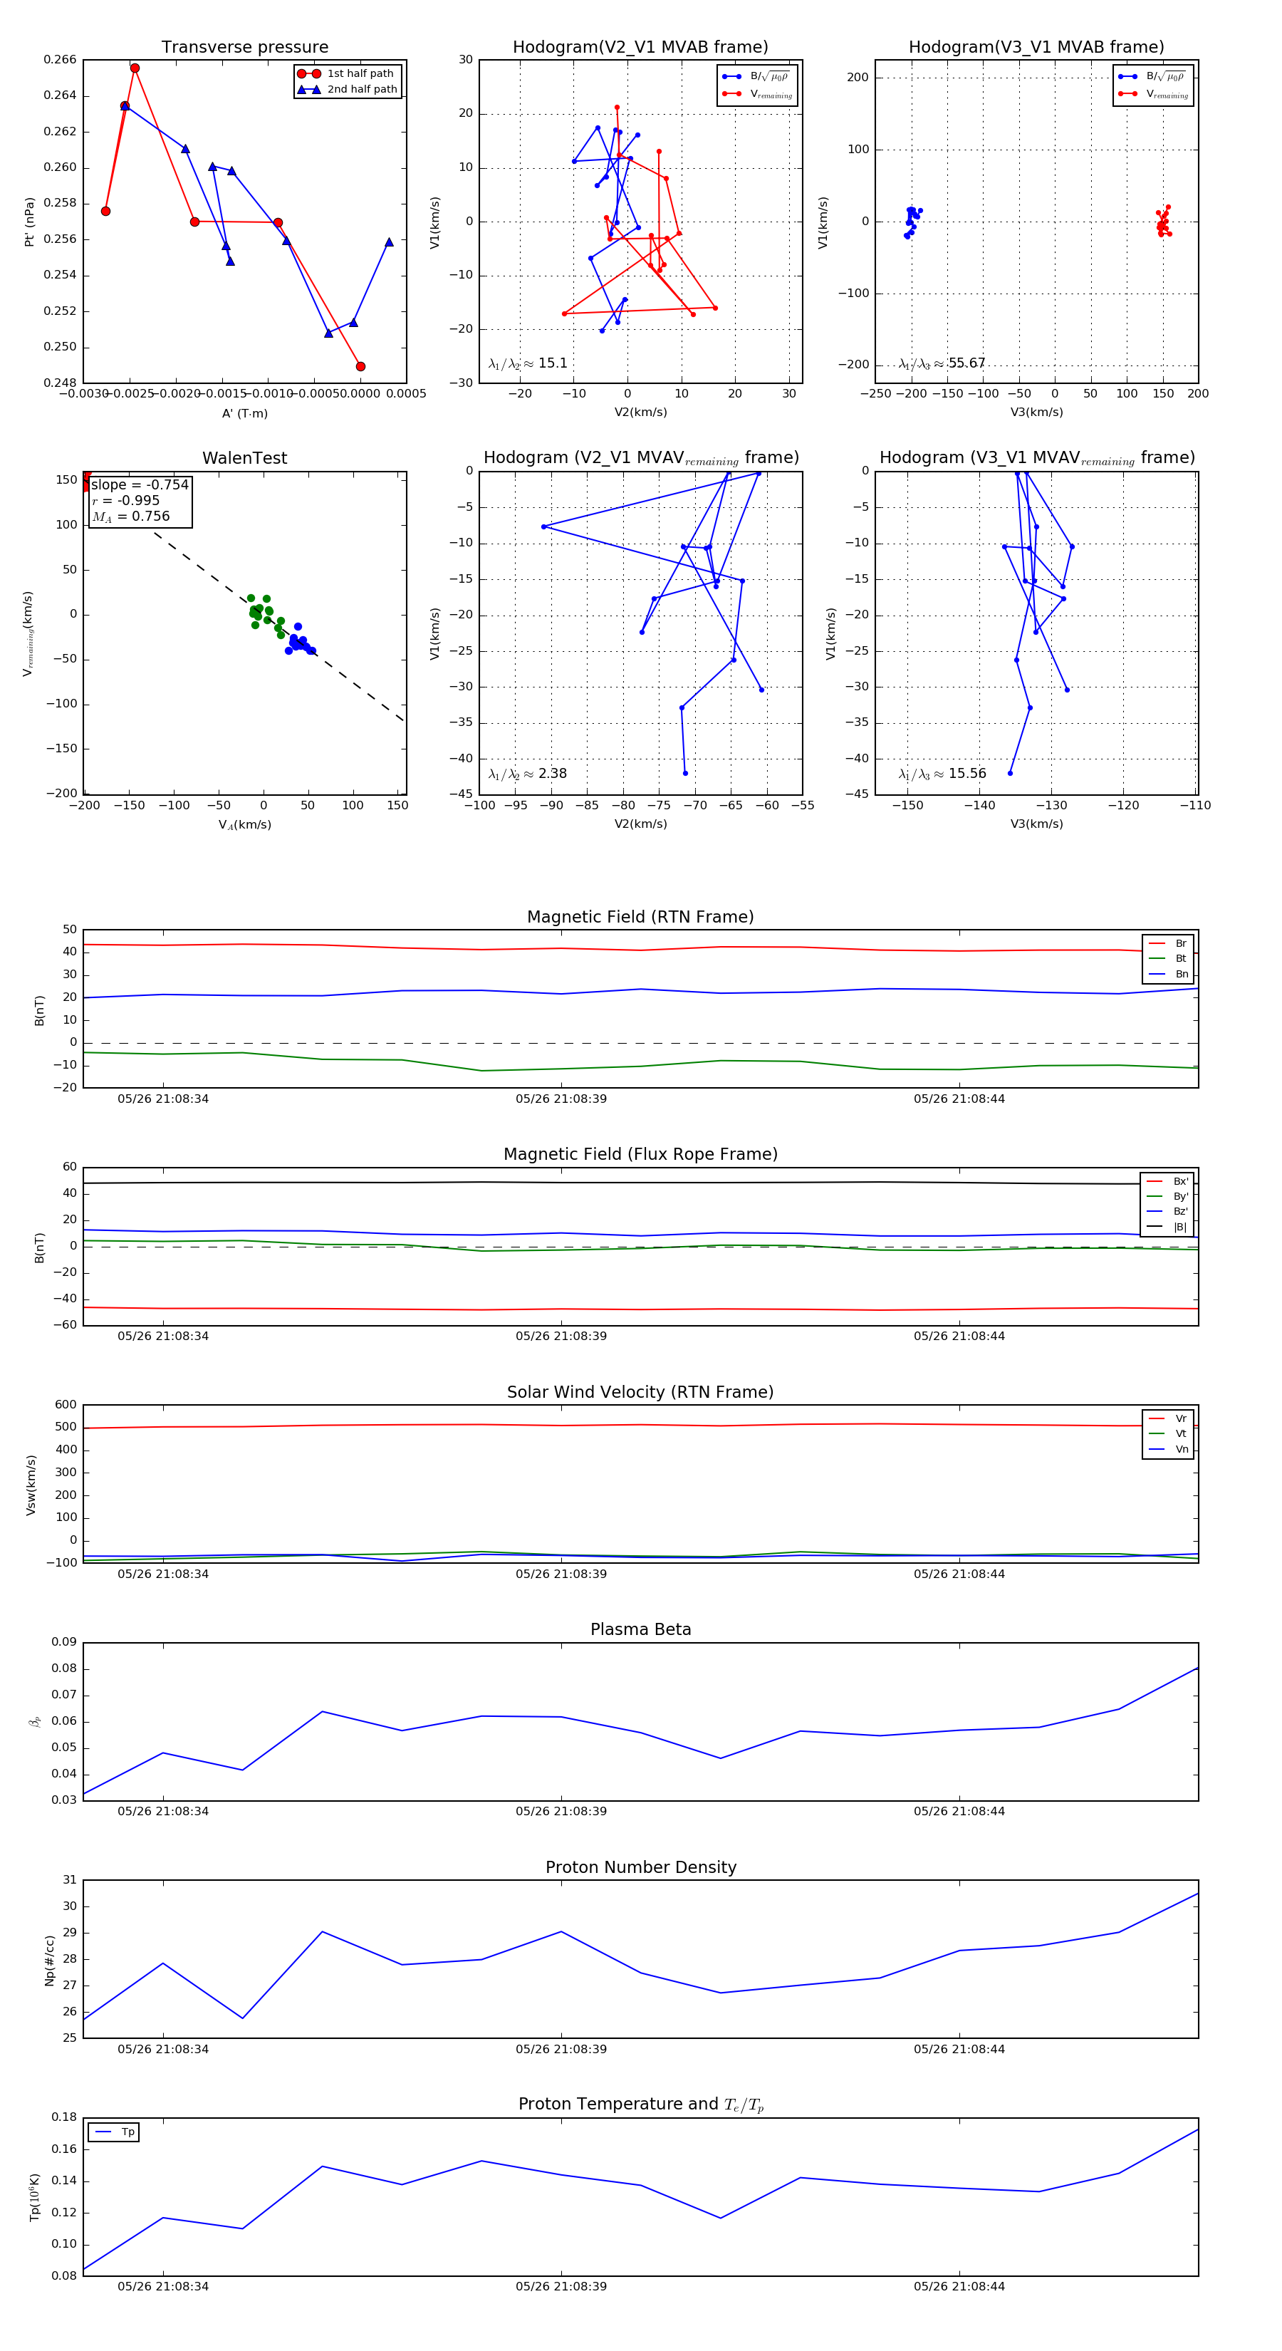The height and width of the screenshot is (2351, 1282).
Task: Click the green Vt line sample in legend
Action: click(x=1156, y=1434)
